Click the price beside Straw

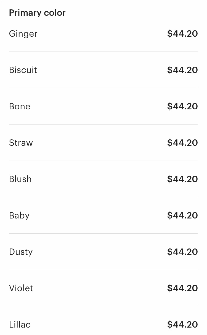[182, 143]
